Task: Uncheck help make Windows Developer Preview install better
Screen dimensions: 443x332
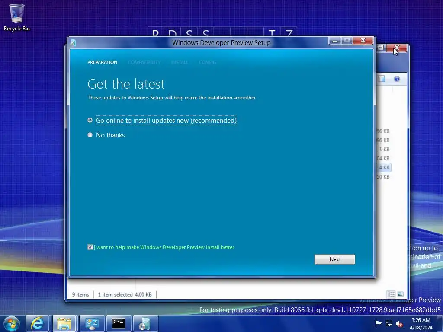Action: (x=90, y=247)
